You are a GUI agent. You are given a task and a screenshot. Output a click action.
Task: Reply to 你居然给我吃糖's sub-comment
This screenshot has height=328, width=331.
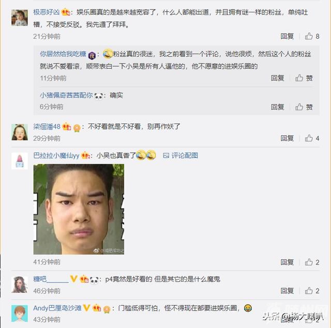click(277, 78)
